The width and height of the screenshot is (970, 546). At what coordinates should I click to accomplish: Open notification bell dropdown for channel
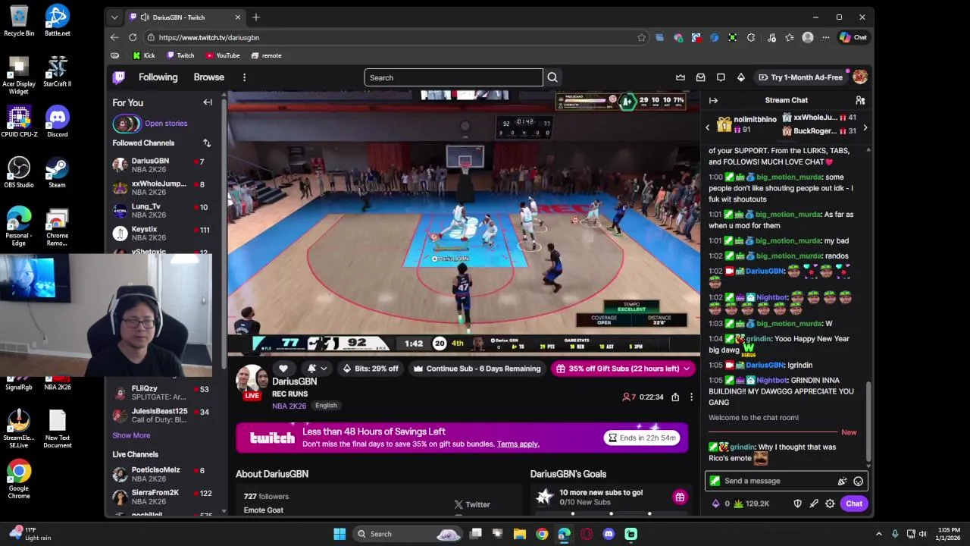tap(318, 369)
